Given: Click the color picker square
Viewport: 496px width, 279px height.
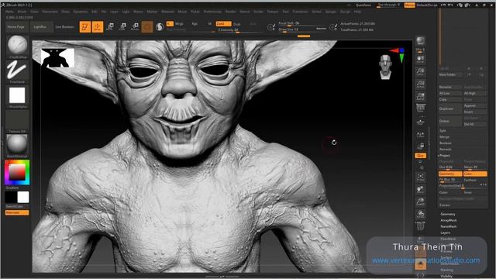Looking at the screenshot, I should click(x=17, y=172).
